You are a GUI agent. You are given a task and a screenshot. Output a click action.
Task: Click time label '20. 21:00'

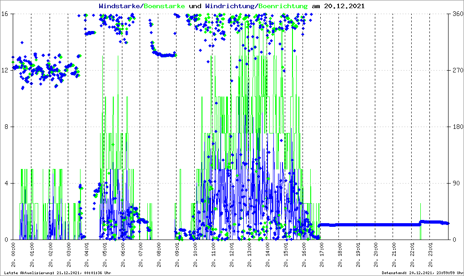point(394,255)
